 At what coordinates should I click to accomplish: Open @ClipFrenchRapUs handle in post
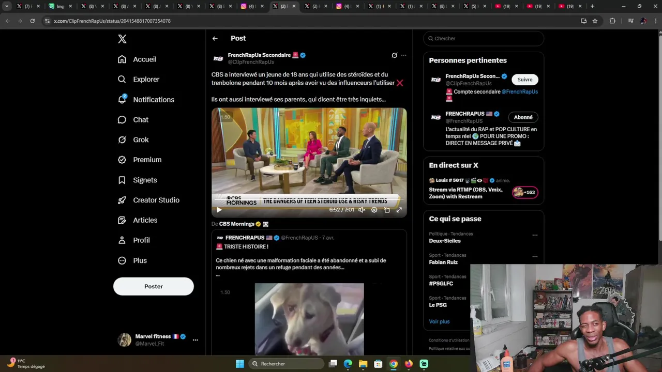coord(251,63)
